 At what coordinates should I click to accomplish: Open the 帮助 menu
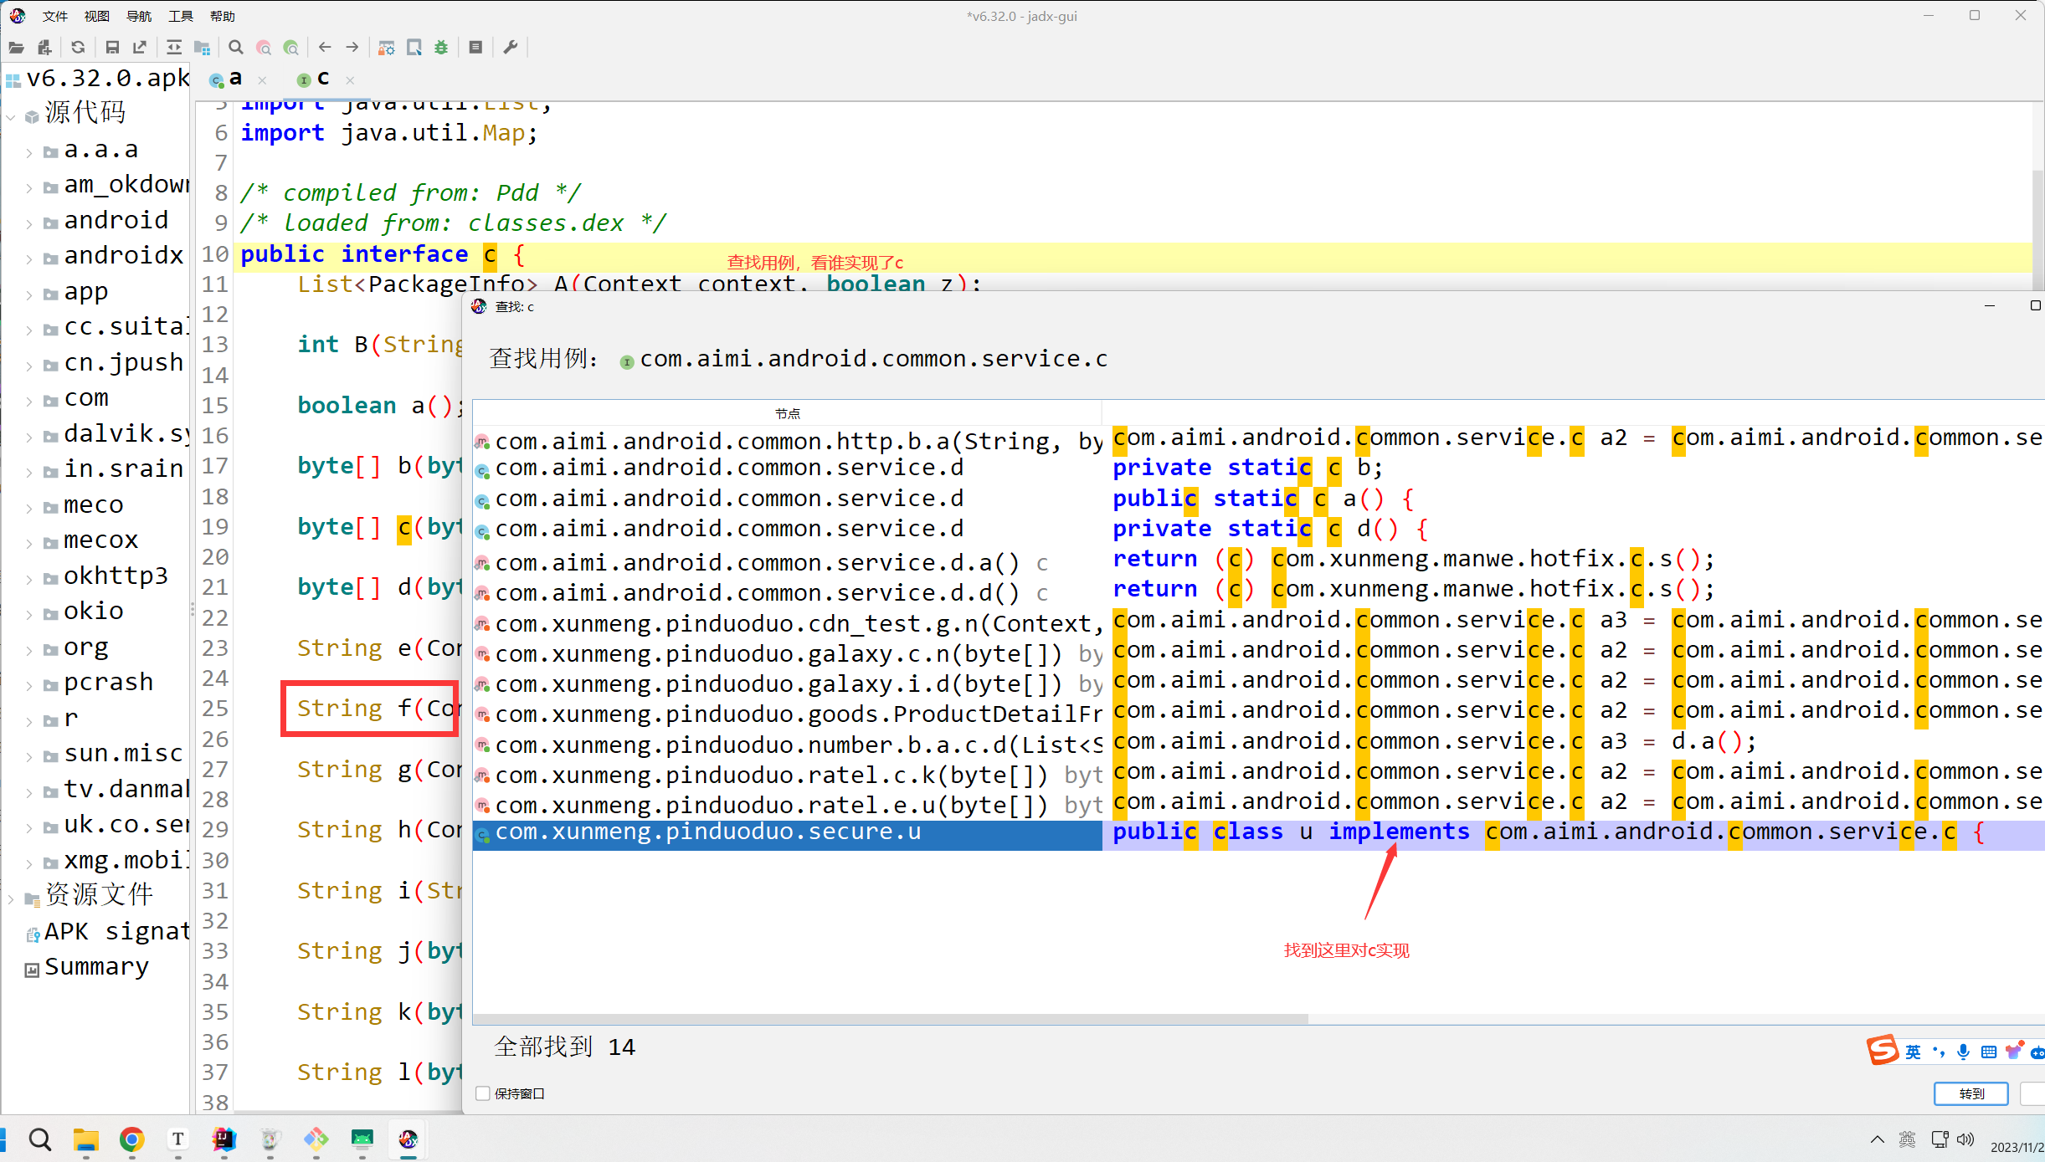(223, 16)
